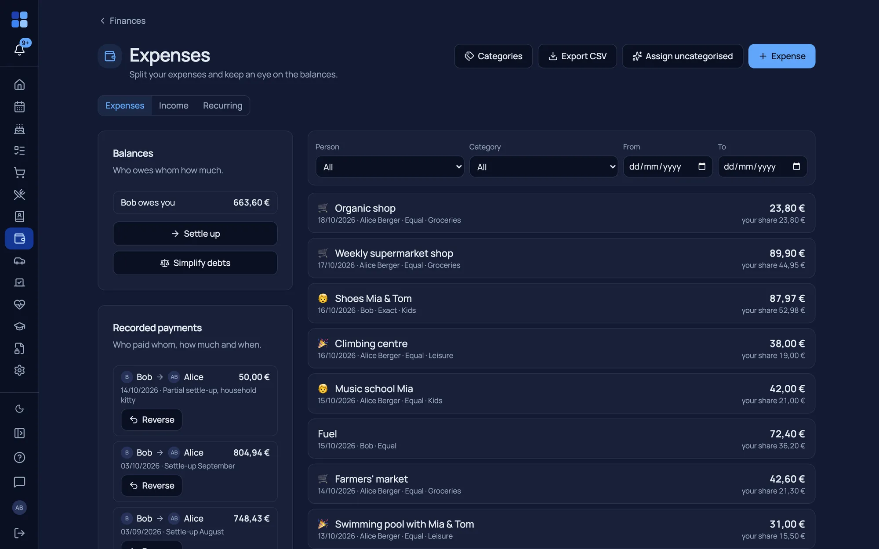
Task: Click Simplify debts button
Action: [195, 263]
